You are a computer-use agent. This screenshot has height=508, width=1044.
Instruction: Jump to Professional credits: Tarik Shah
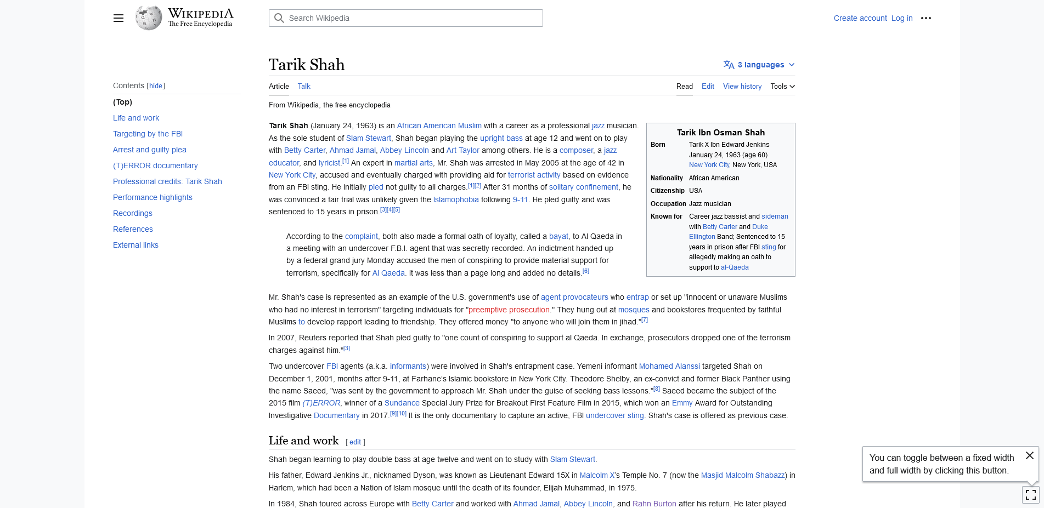point(167,181)
